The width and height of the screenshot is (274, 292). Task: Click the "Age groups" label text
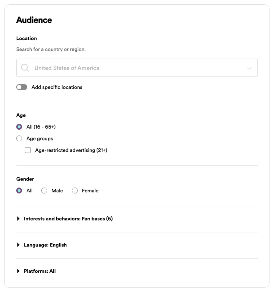click(x=40, y=138)
